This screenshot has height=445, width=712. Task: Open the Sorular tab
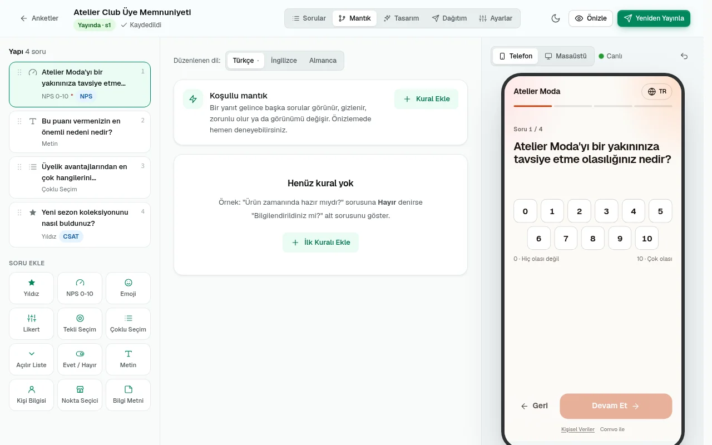(x=309, y=18)
